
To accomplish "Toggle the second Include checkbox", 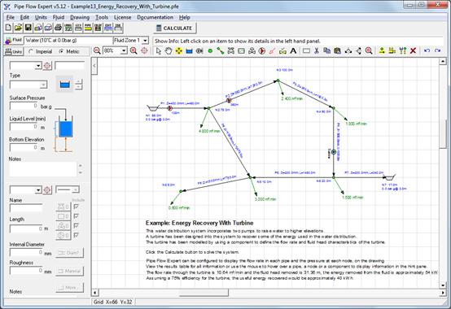I will point(76,216).
